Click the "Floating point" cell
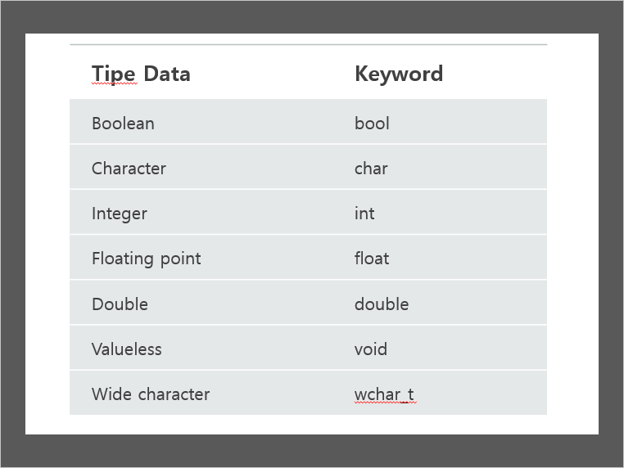 click(146, 259)
